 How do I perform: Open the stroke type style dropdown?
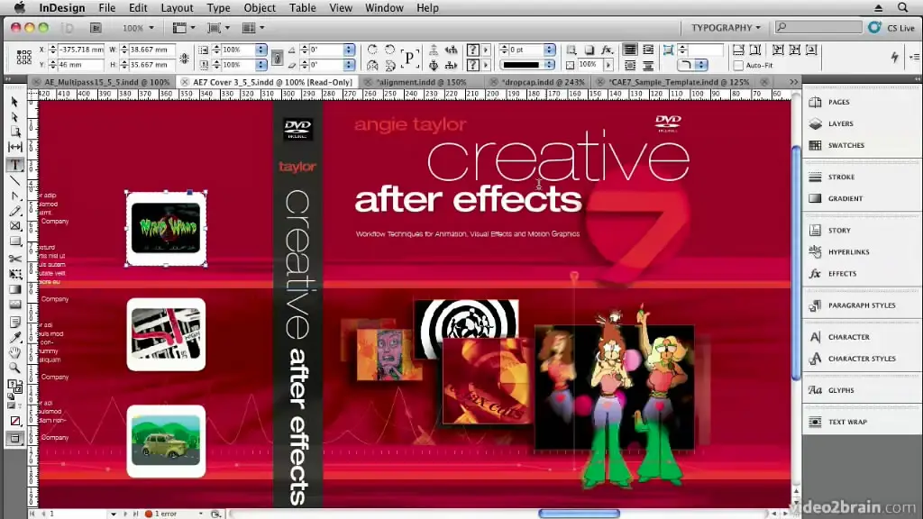(x=549, y=65)
